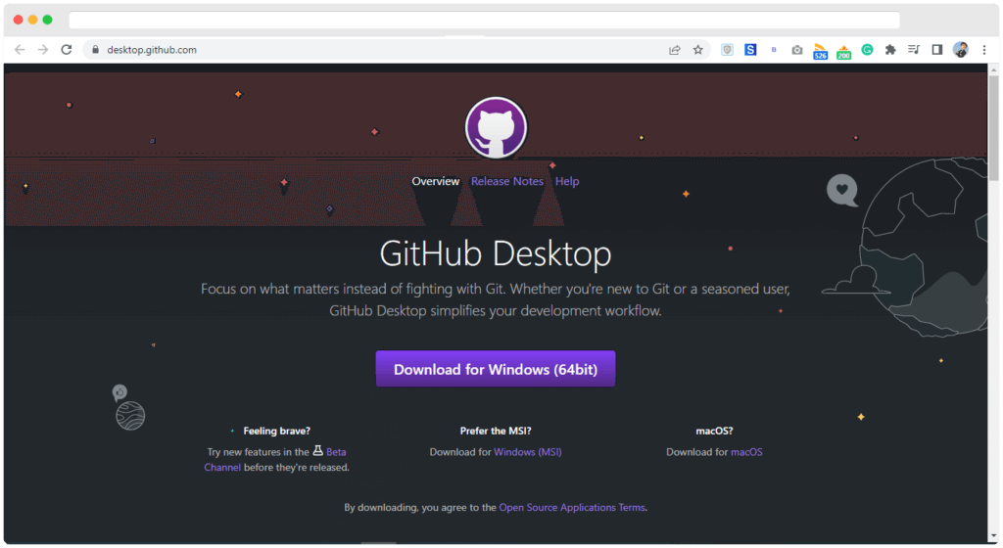The width and height of the screenshot is (1003, 548).
Task: Open the profile avatar menu
Action: [961, 50]
